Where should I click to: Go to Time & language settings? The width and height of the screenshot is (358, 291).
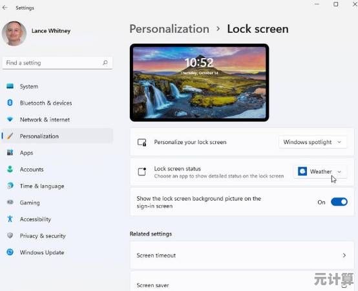point(58,186)
